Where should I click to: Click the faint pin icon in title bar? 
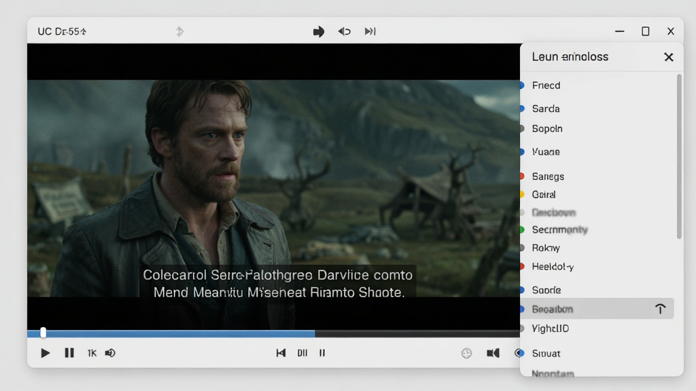click(179, 31)
